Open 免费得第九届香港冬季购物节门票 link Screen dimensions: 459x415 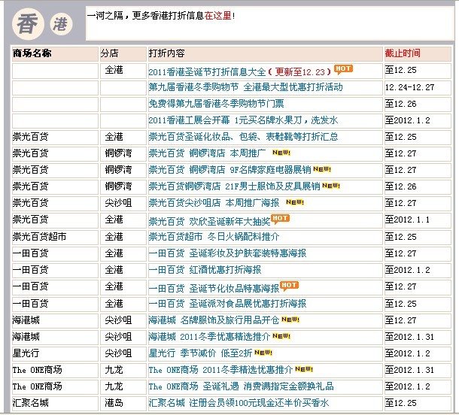216,104
